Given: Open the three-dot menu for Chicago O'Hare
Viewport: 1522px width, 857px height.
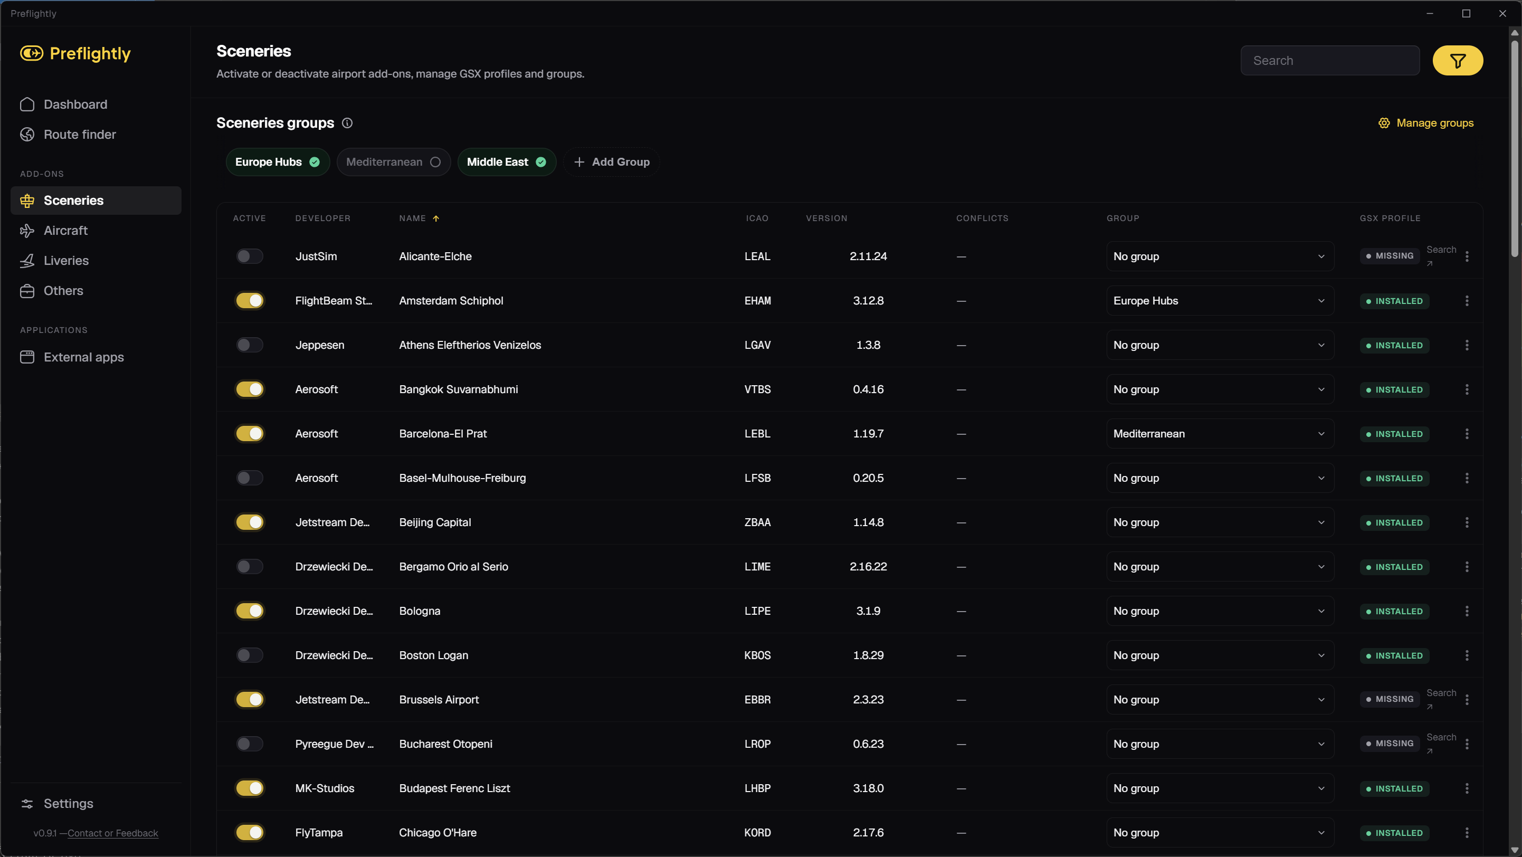Looking at the screenshot, I should (x=1467, y=832).
